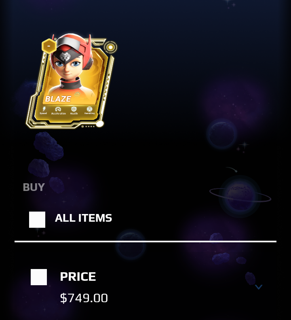Select the PRICE label

[78, 277]
